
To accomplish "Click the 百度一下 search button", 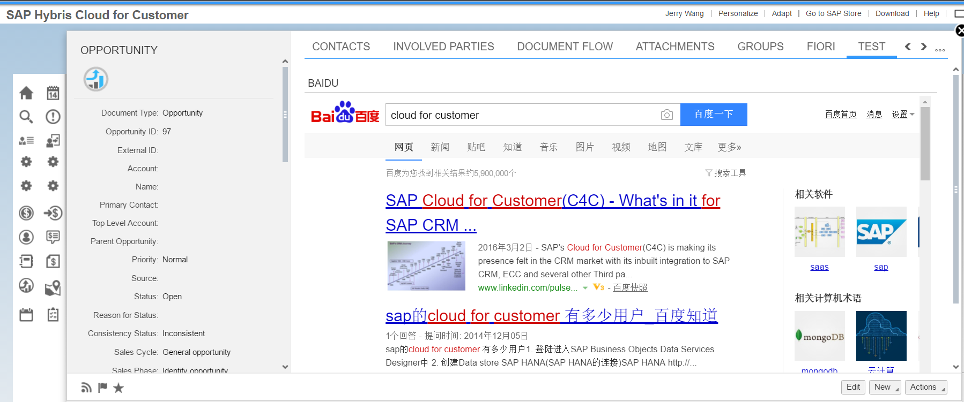I will (714, 115).
